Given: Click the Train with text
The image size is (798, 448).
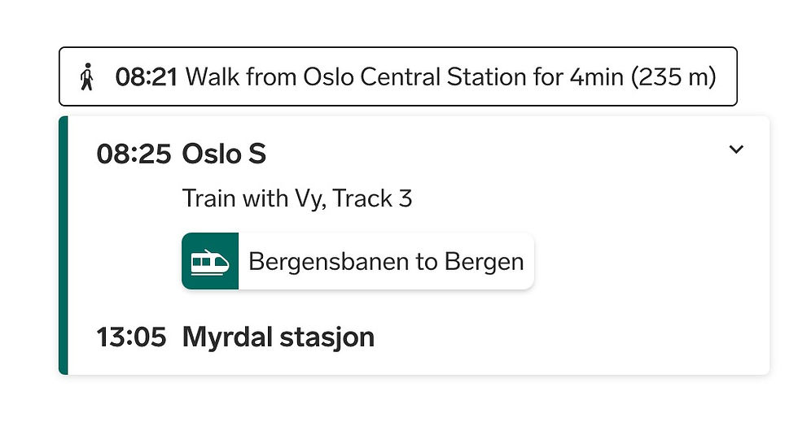Looking at the screenshot, I should point(236,198).
